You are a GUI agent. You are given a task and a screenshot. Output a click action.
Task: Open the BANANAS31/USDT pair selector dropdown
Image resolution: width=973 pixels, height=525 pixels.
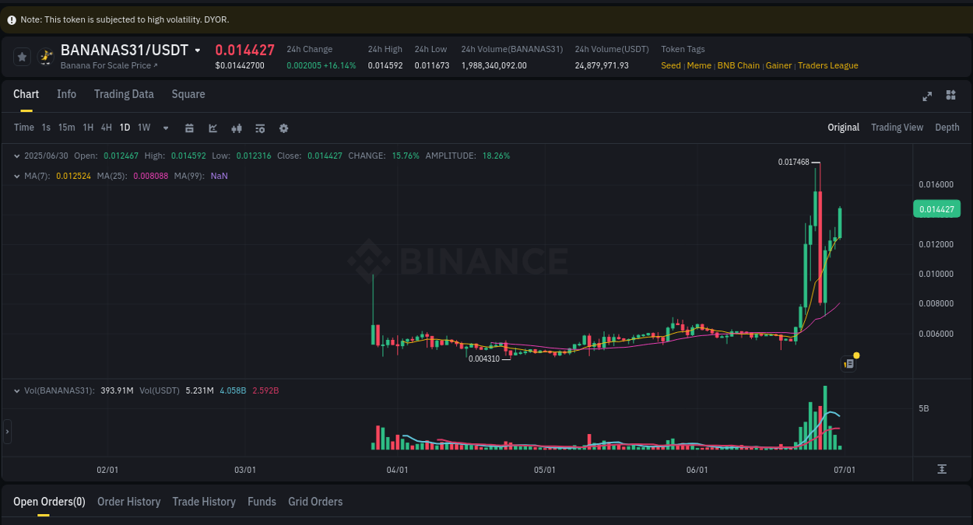pos(197,49)
